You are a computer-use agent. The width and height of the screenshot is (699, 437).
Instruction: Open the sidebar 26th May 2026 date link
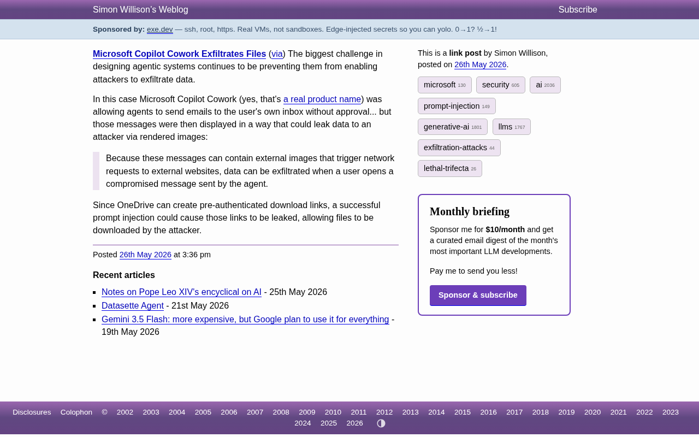click(x=481, y=64)
